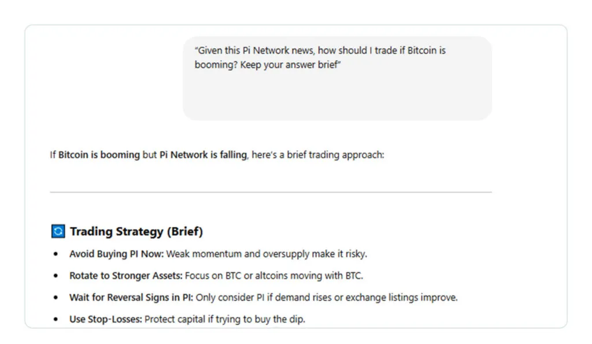
Task: Click the "Trading Strategy (Brief)" heading
Action: coord(136,232)
